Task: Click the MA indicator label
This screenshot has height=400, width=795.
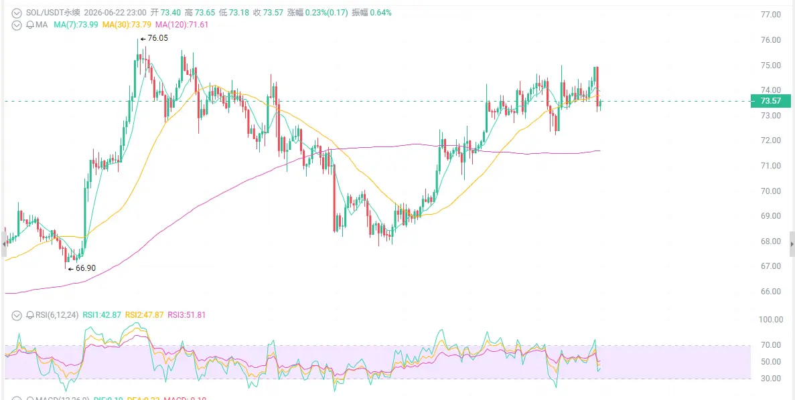Action: [41, 24]
